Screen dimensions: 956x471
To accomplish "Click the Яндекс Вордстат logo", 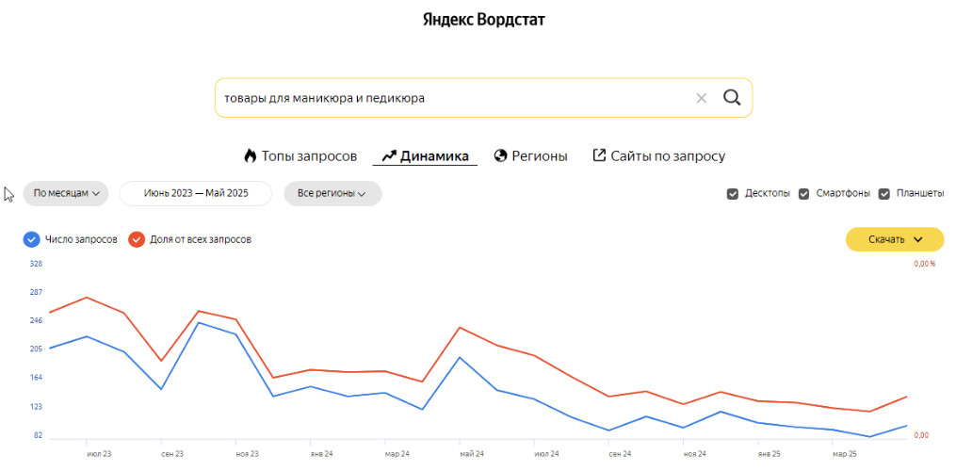I will click(x=484, y=19).
